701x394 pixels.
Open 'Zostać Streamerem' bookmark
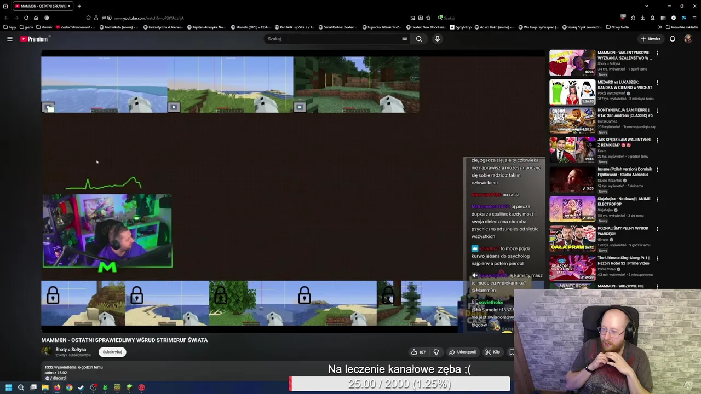pos(76,27)
